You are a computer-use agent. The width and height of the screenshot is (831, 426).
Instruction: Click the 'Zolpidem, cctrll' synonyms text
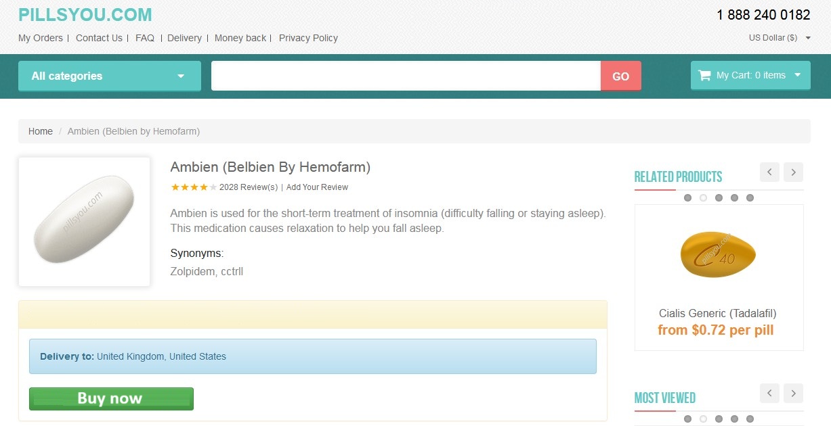[207, 272]
